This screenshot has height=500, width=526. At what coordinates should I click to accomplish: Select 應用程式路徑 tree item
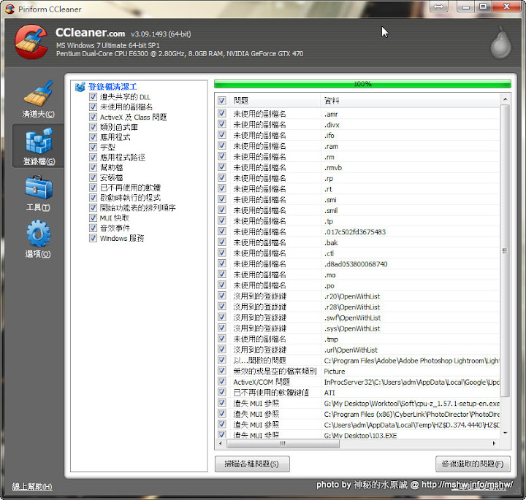pyautogui.click(x=123, y=157)
